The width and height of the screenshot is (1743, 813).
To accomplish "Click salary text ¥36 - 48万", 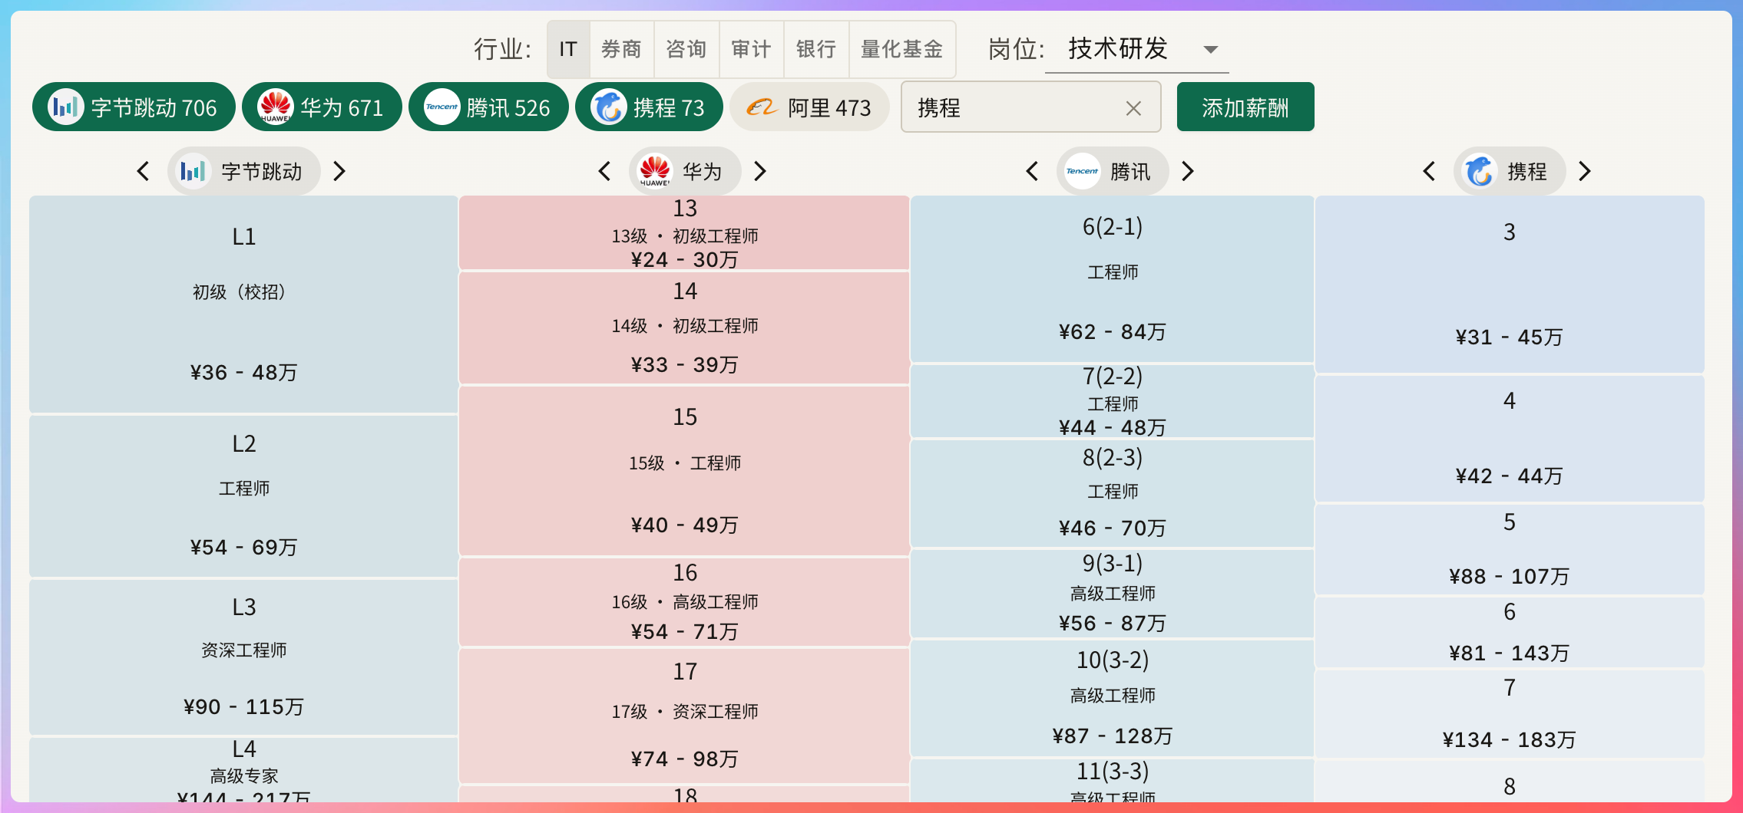I will (244, 373).
